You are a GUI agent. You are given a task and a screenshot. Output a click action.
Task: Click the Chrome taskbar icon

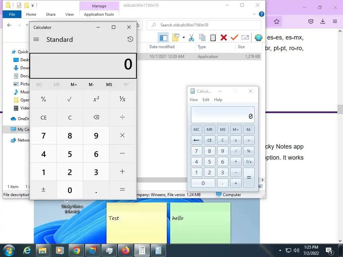(x=76, y=250)
